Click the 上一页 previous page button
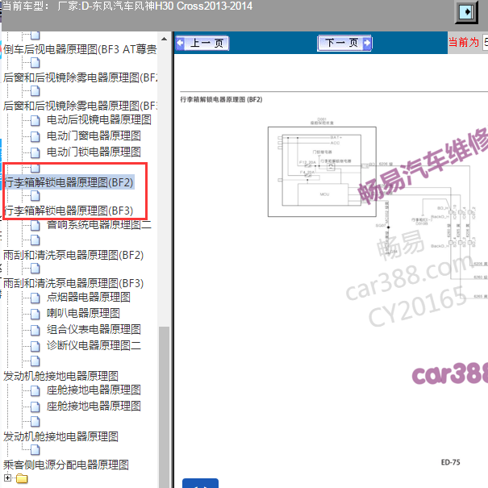This screenshot has height=488, width=488. click(202, 43)
